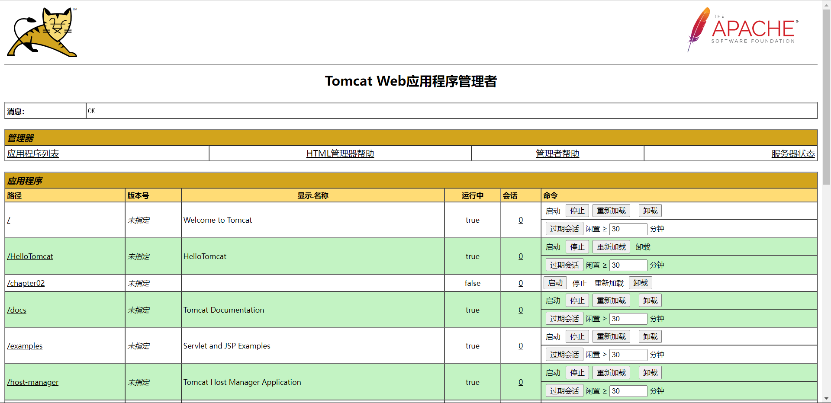Undeploy the /chapter02 application
The image size is (831, 403).
point(641,283)
